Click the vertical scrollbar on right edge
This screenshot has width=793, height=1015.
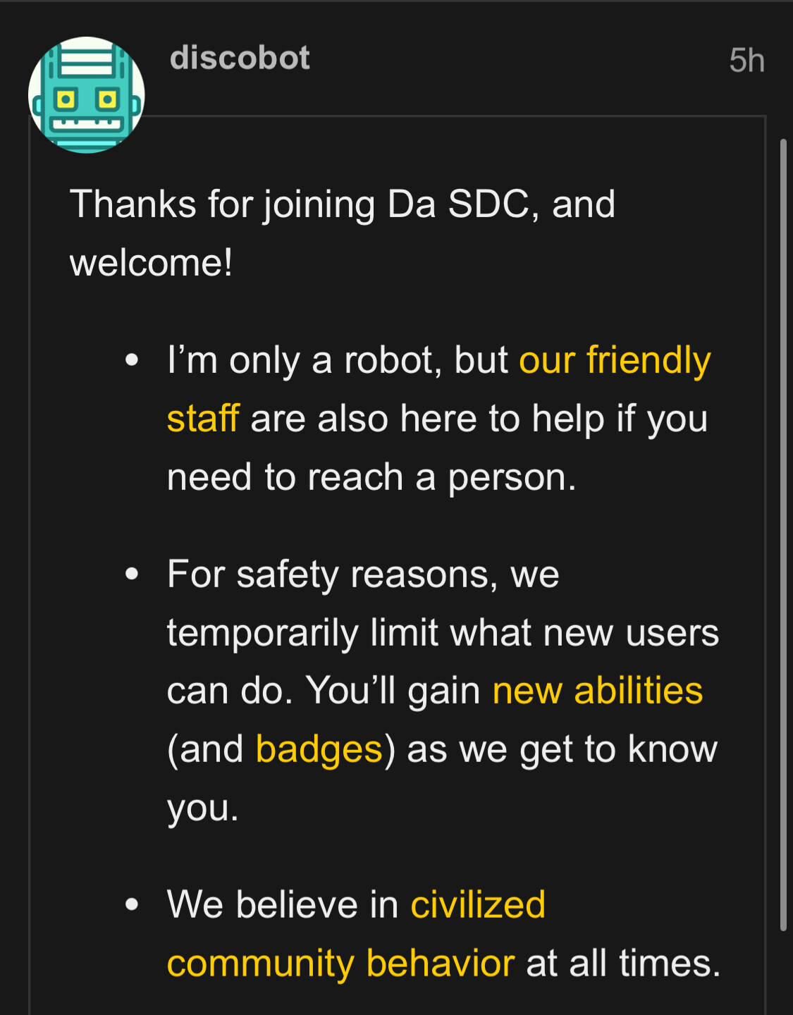[782, 536]
